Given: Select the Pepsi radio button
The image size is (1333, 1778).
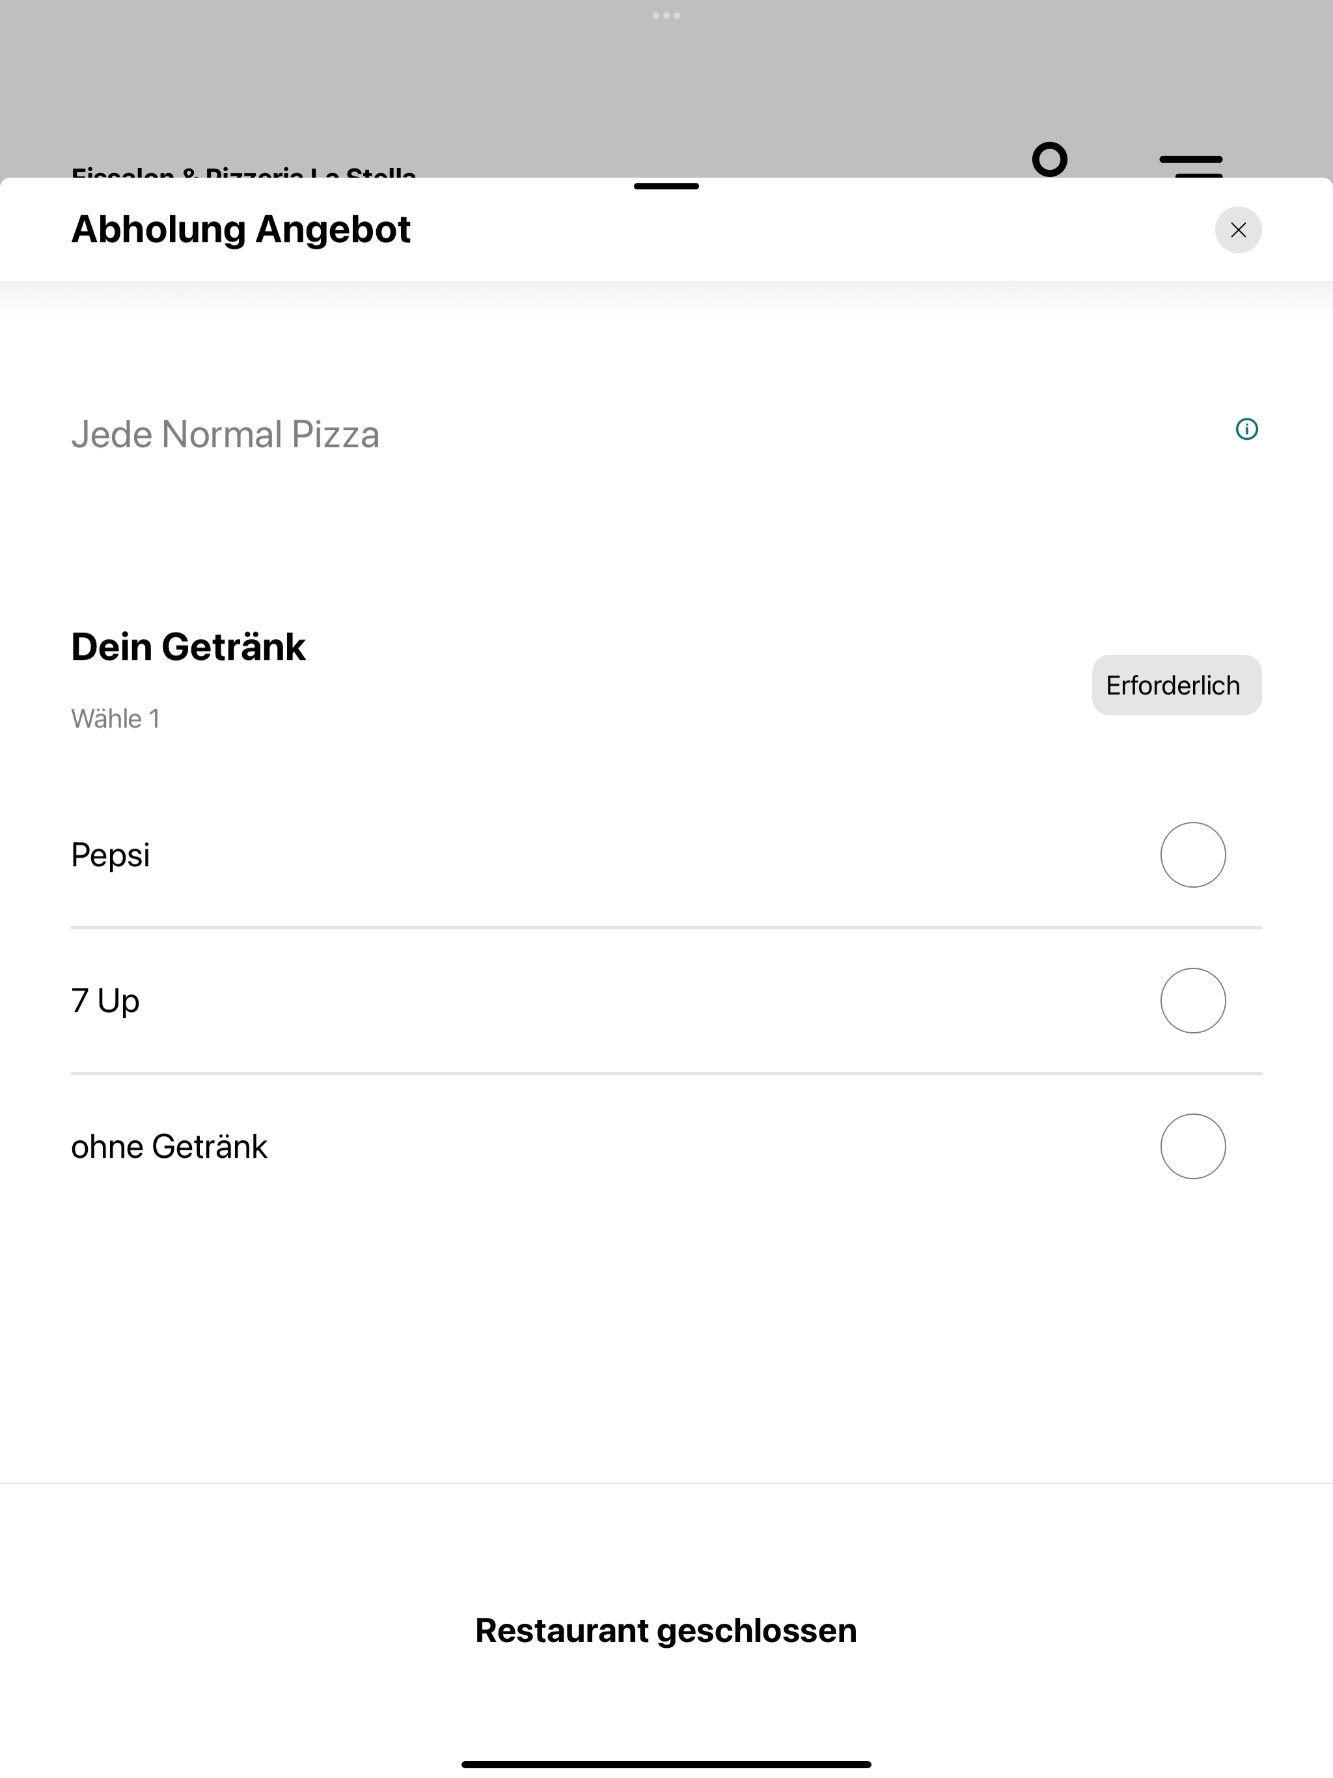Looking at the screenshot, I should click(x=1193, y=855).
